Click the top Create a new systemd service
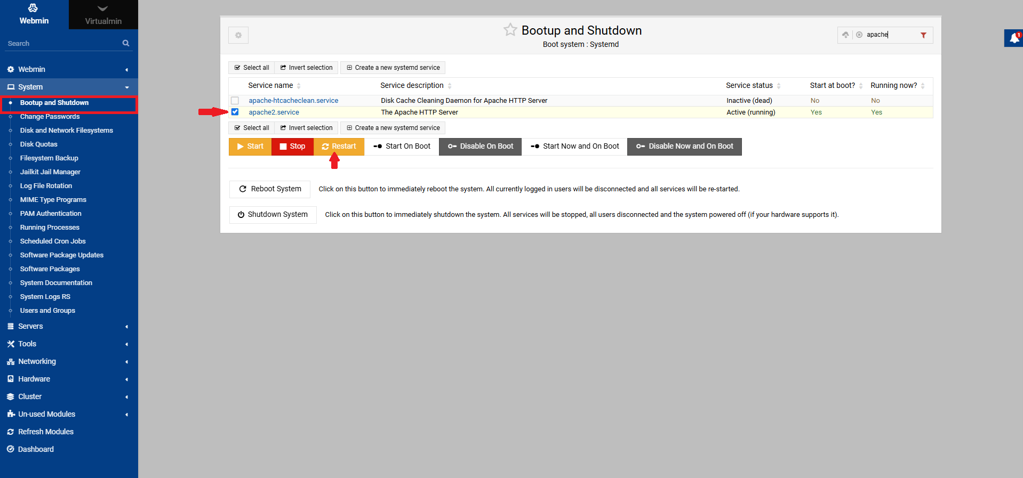Viewport: 1023px width, 478px height. point(393,68)
